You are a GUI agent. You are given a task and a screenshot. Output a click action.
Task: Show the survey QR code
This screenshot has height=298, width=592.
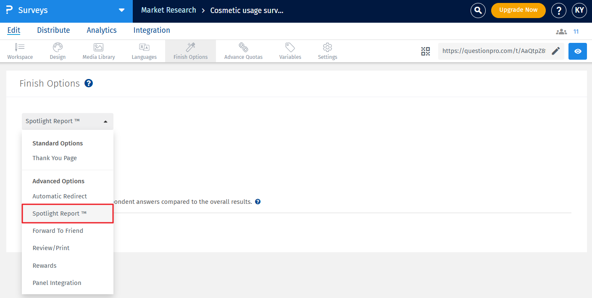(x=425, y=51)
